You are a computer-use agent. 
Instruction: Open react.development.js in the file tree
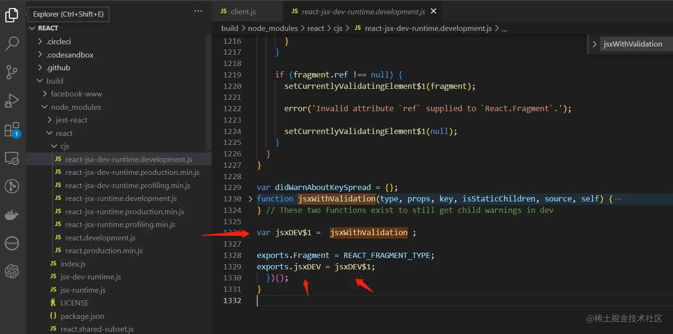pos(100,238)
